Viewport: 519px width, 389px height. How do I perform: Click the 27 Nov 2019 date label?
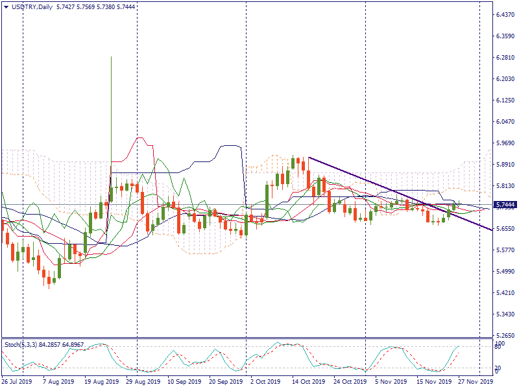(x=476, y=382)
